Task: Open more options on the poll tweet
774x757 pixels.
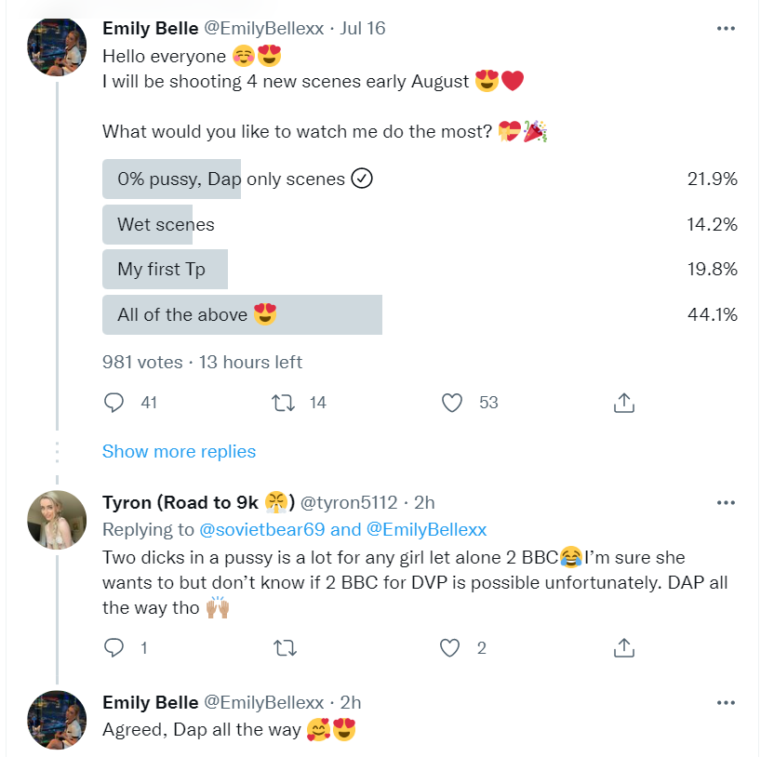Action: (x=727, y=28)
